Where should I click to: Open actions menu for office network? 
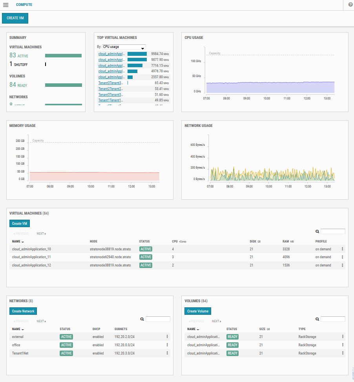(167, 345)
